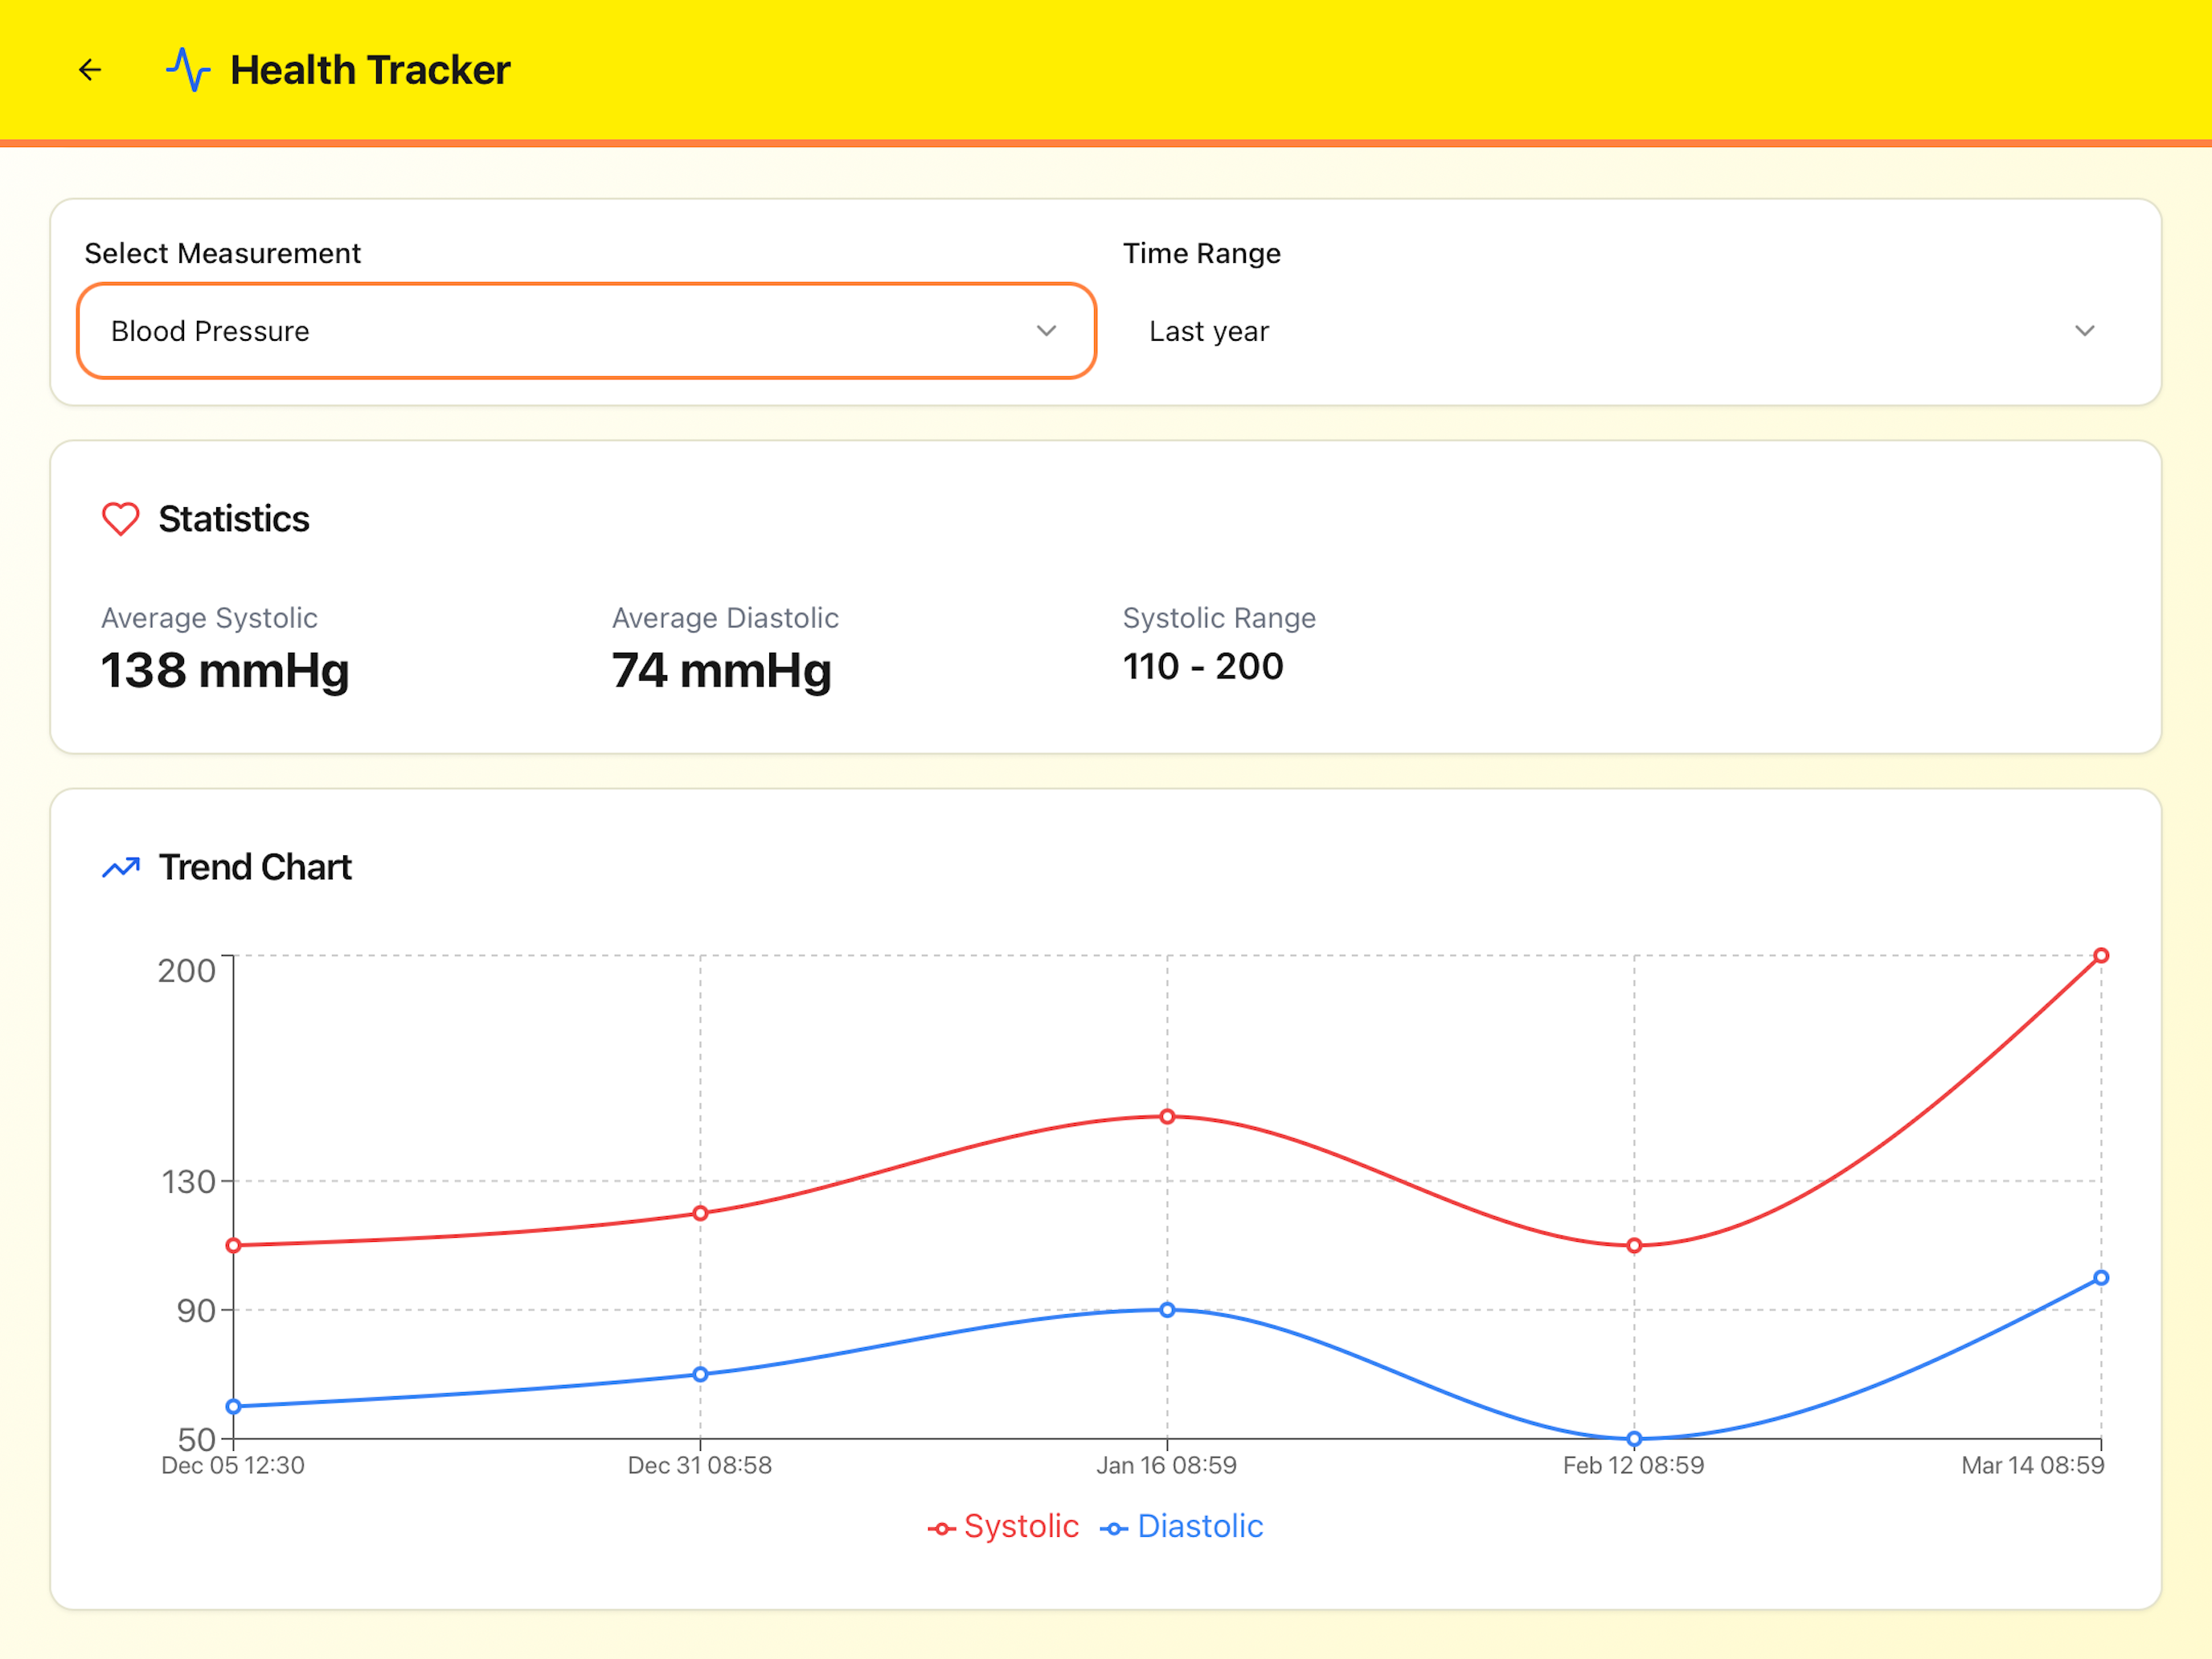Click the 200 y-axis label
Viewport: 2212px width, 1659px height.
point(187,970)
